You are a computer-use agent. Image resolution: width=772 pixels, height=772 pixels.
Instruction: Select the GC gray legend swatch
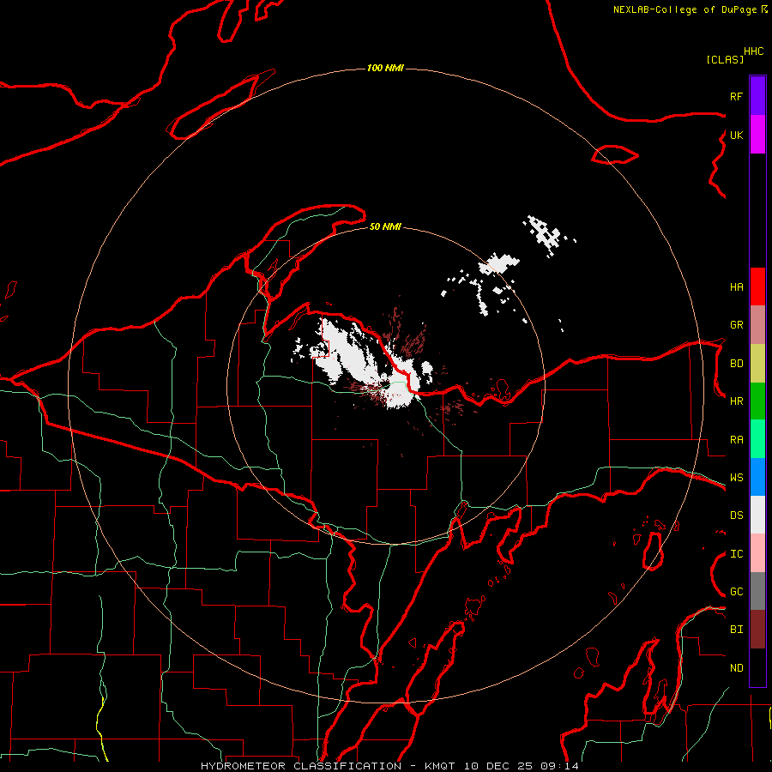[757, 591]
